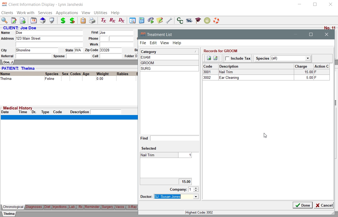Select the Ear Cleaning treatment row
The width and height of the screenshot is (338, 217).
pyautogui.click(x=266, y=78)
